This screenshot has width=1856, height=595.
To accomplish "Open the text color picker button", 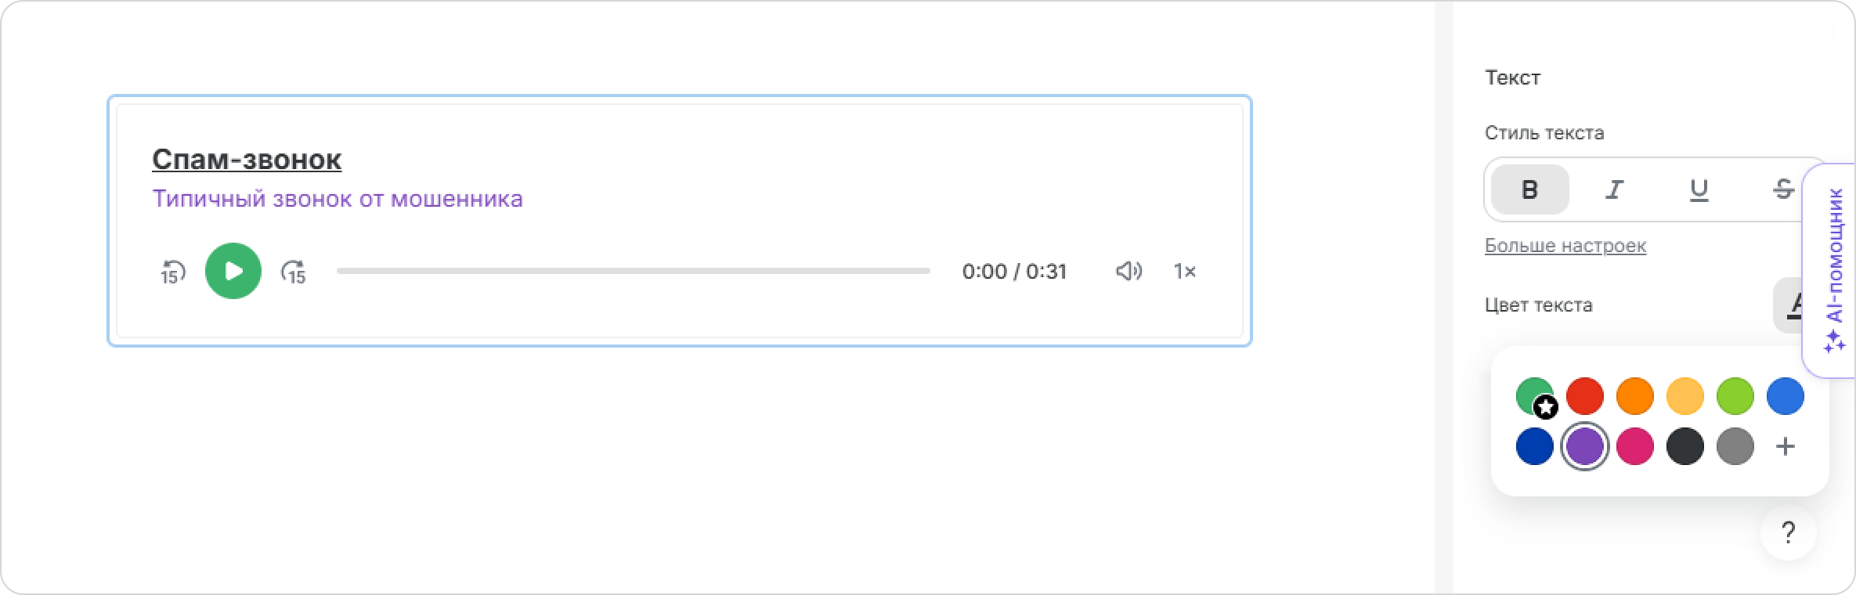I will 1789,305.
